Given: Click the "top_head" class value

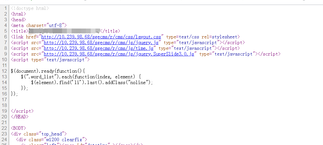Looking at the screenshot, I should point(52,134).
